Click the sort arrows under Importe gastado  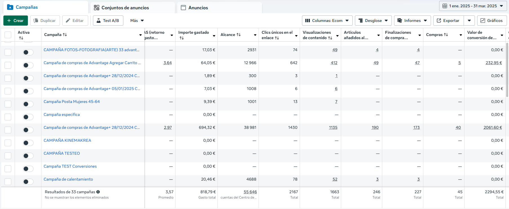click(181, 38)
